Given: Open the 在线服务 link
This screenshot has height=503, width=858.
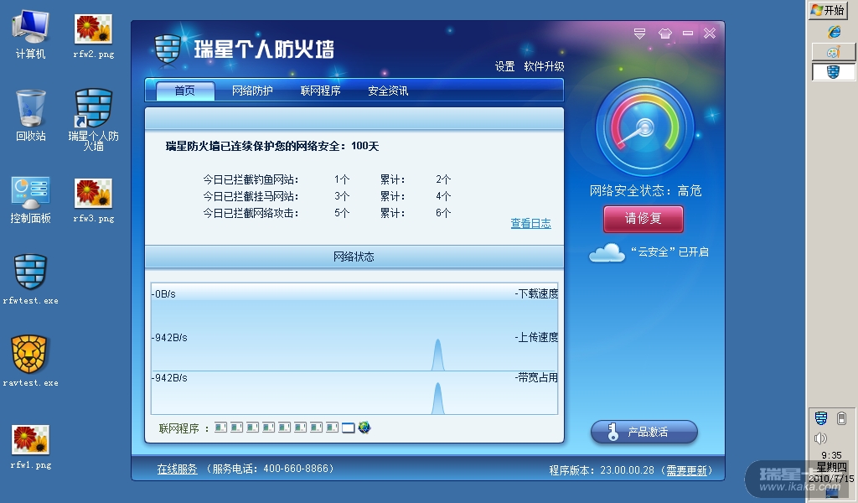Looking at the screenshot, I should pyautogui.click(x=178, y=469).
